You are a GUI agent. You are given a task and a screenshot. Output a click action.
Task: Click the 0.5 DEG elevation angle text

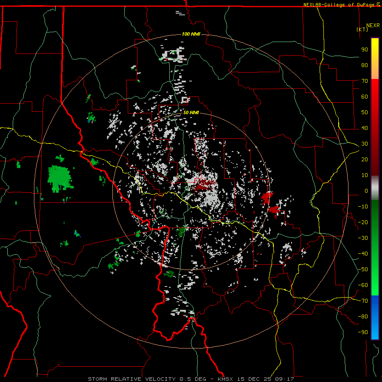193,379
